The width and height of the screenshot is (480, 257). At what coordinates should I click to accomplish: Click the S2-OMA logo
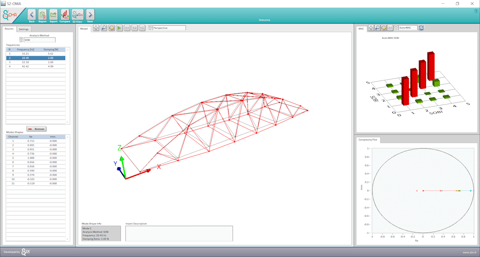[x=10, y=15]
